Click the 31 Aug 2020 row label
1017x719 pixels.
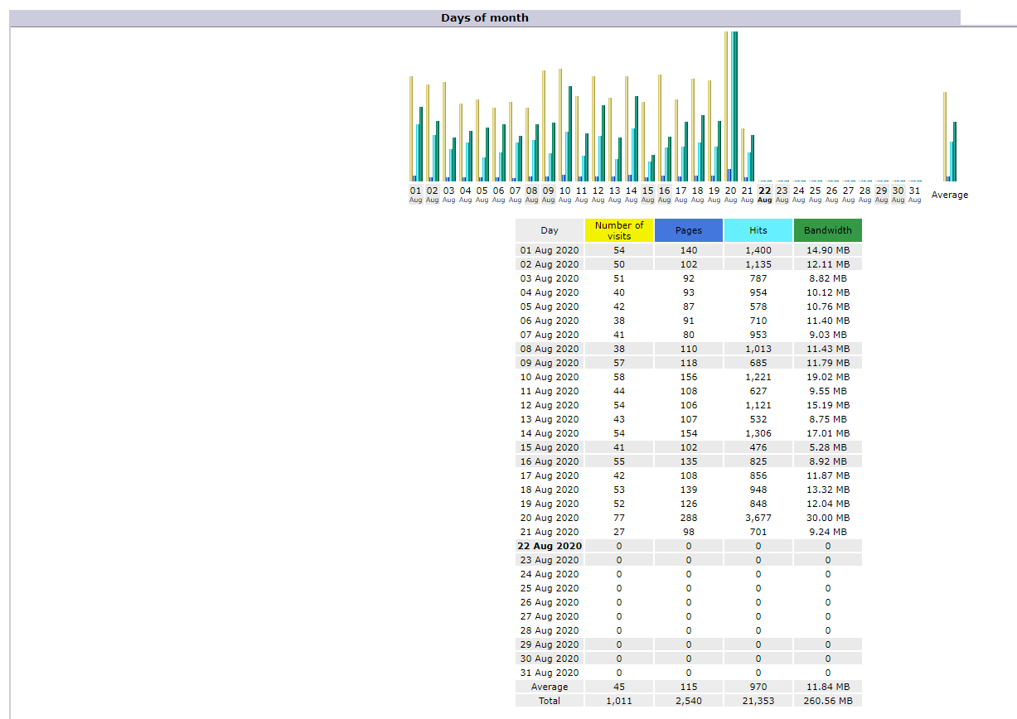550,673
